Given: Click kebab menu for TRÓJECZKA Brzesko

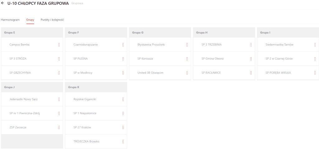Looking at the screenshot, I should coord(123,142).
